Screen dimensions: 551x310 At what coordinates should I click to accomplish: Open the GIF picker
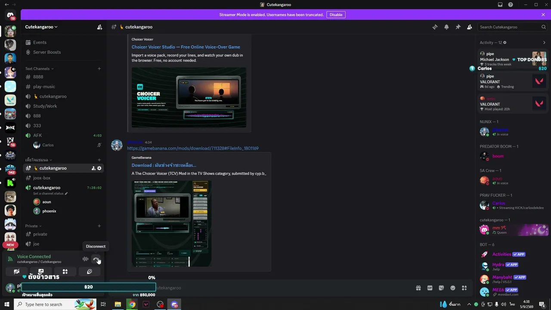point(430,288)
